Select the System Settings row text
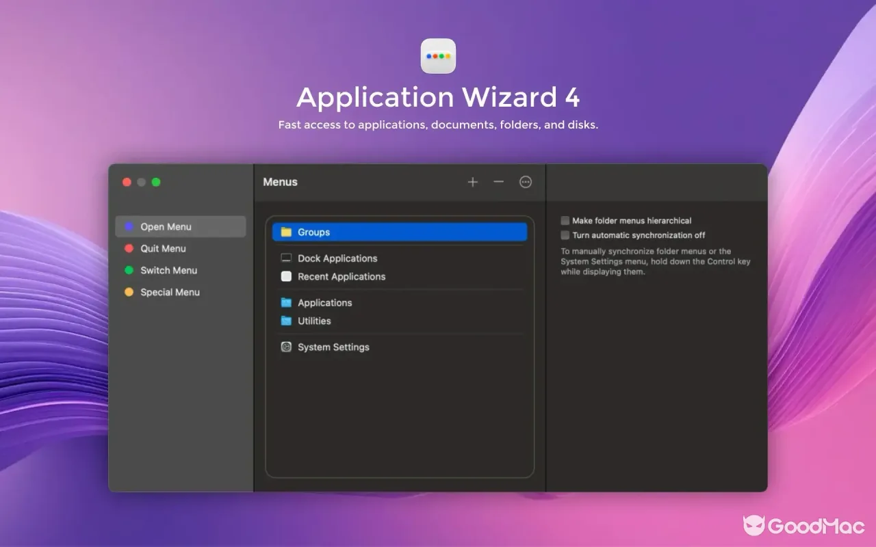The width and height of the screenshot is (876, 547). point(333,347)
